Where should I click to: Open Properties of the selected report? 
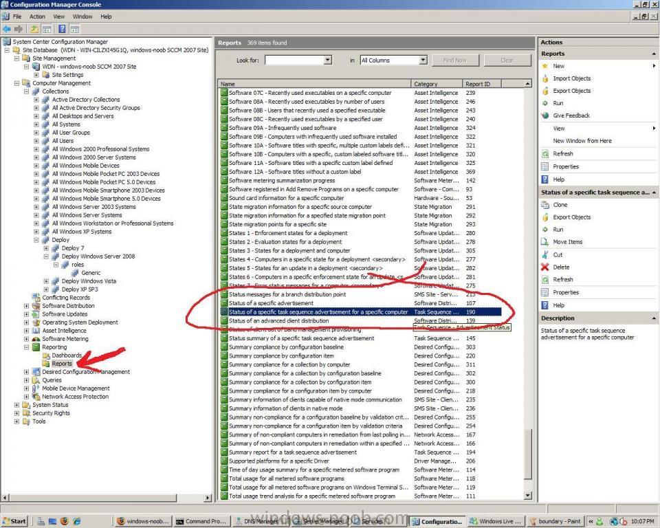click(x=566, y=292)
